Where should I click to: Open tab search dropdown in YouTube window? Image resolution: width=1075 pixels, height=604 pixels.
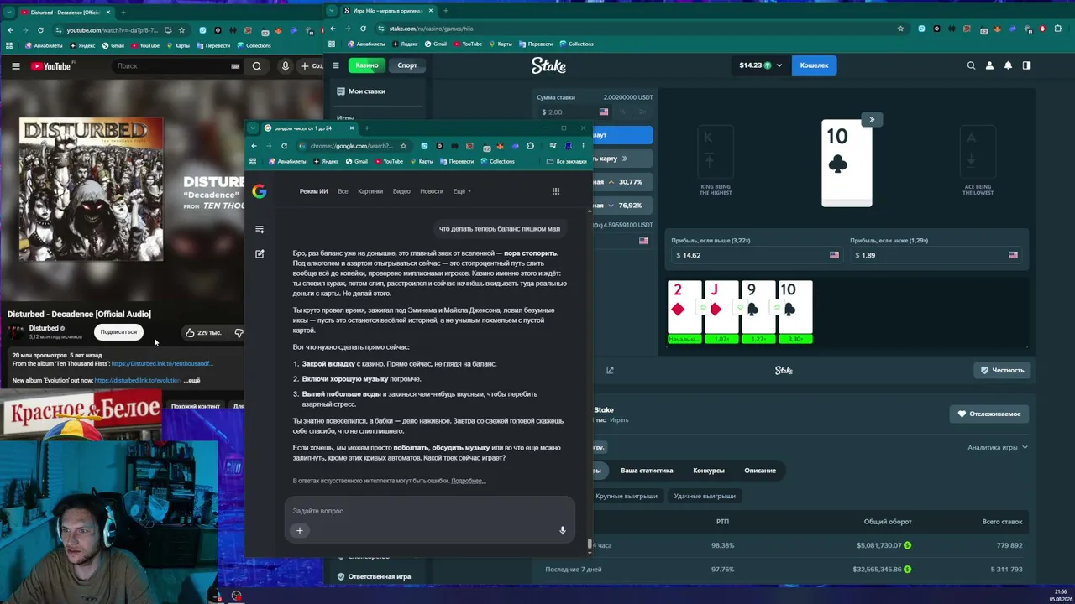(8, 13)
